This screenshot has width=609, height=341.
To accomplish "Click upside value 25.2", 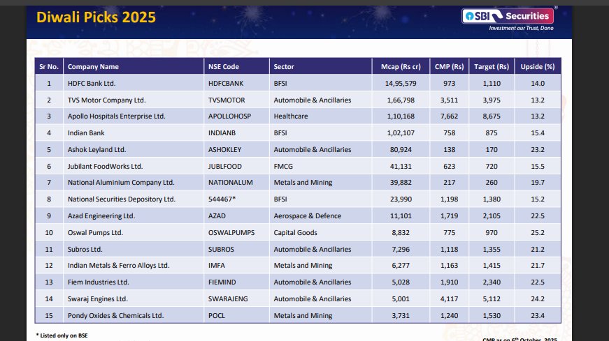I will coord(538,232).
